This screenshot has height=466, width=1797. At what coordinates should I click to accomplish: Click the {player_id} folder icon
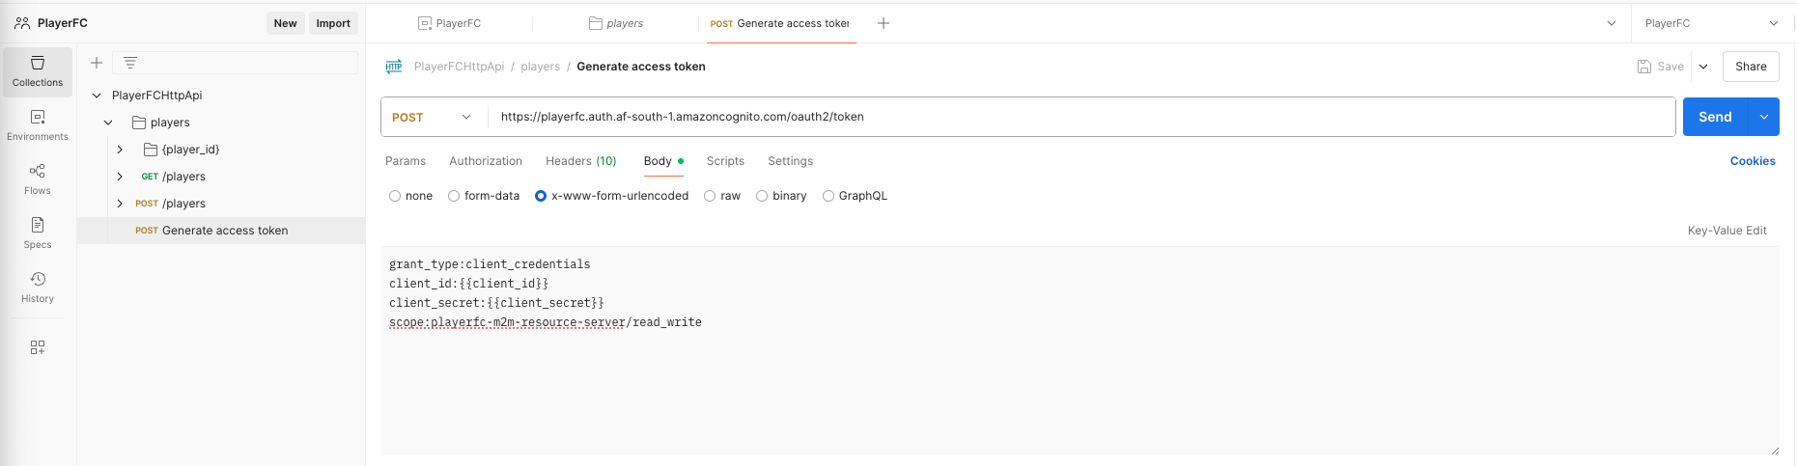[151, 150]
